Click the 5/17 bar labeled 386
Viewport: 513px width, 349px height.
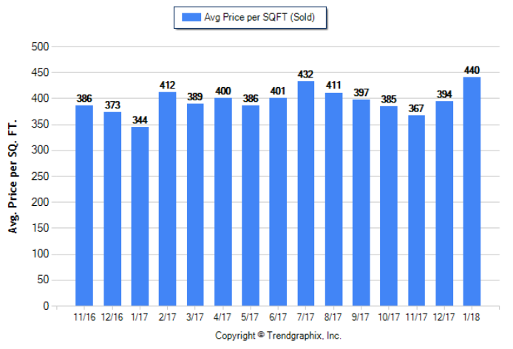[x=251, y=205]
